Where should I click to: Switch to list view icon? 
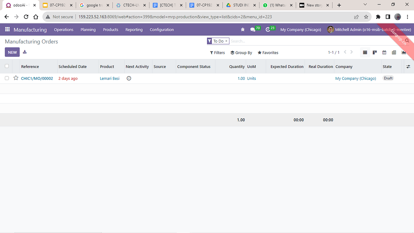click(x=365, y=52)
